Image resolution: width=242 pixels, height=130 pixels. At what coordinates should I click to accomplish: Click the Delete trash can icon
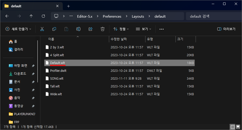[103, 29]
